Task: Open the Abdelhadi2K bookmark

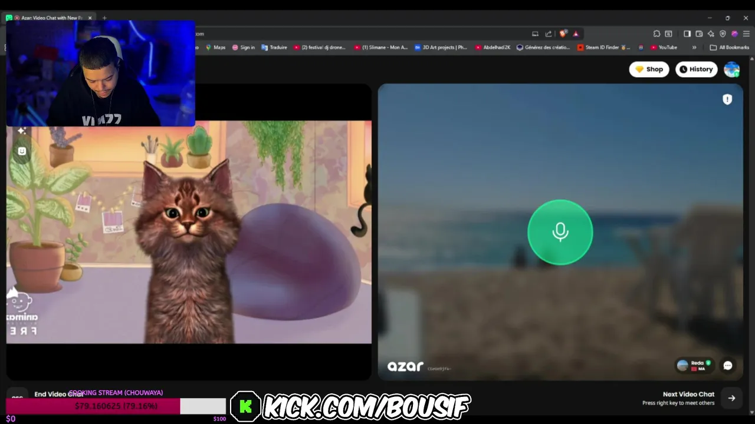Action: coord(493,47)
